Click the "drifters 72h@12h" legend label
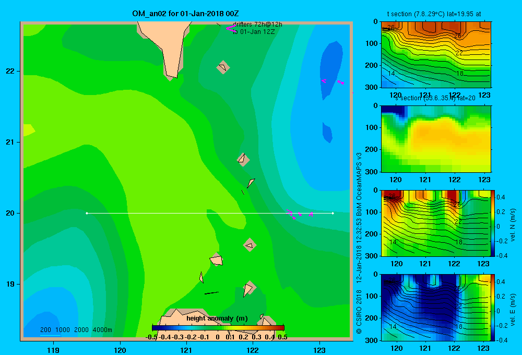 [x=257, y=25]
